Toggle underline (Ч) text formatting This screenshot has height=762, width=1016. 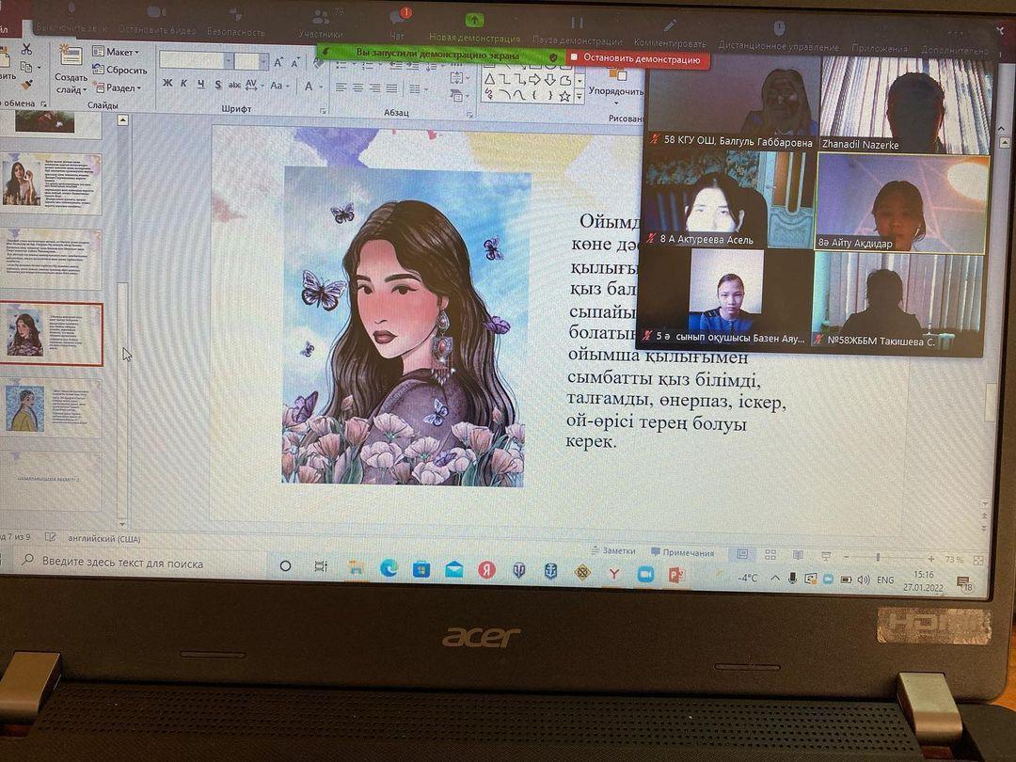[x=200, y=84]
